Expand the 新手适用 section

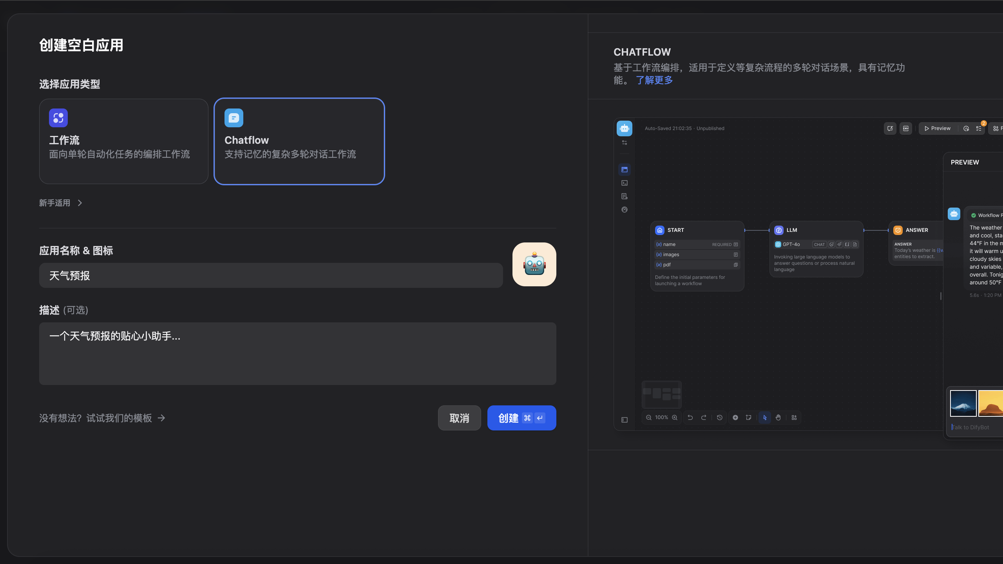(61, 203)
